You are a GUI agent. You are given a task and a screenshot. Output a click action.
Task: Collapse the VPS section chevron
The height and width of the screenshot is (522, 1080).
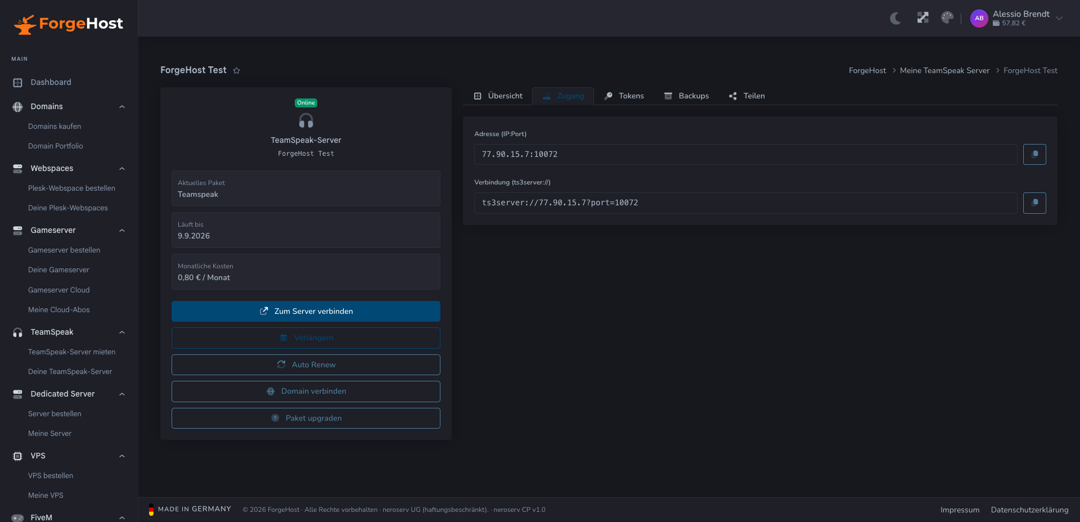122,456
